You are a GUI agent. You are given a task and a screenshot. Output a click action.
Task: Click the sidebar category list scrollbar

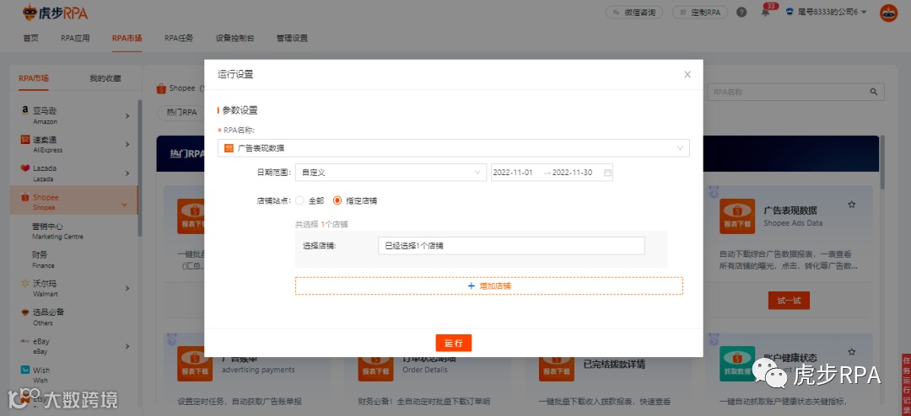pyautogui.click(x=139, y=168)
